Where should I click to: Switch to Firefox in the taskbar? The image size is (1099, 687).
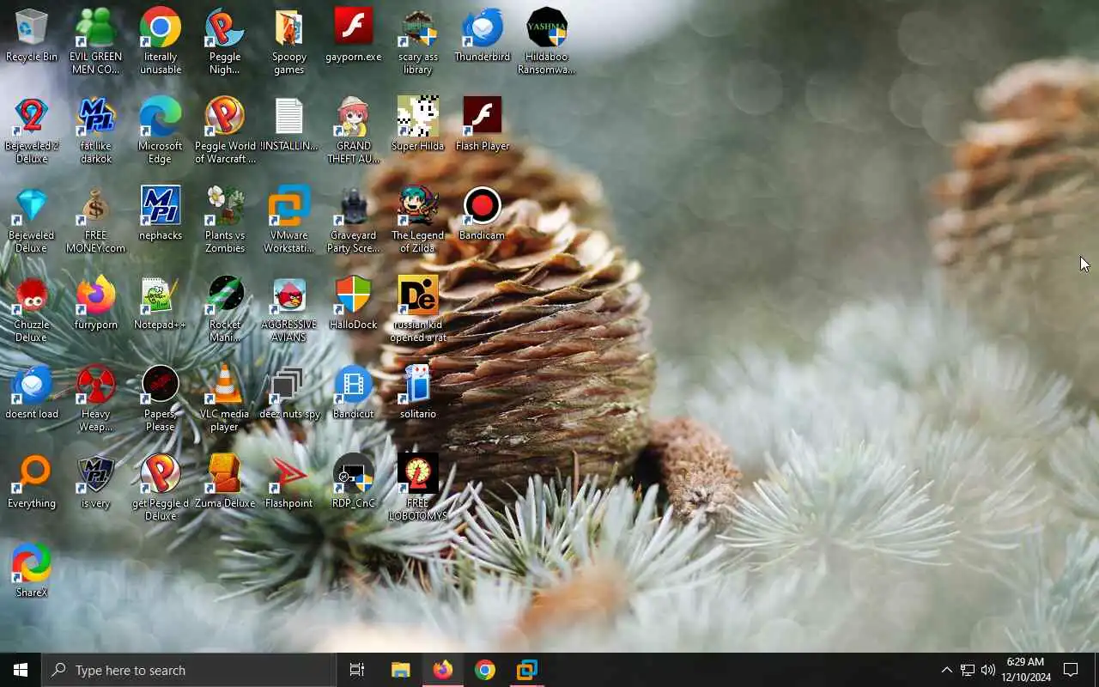click(442, 670)
